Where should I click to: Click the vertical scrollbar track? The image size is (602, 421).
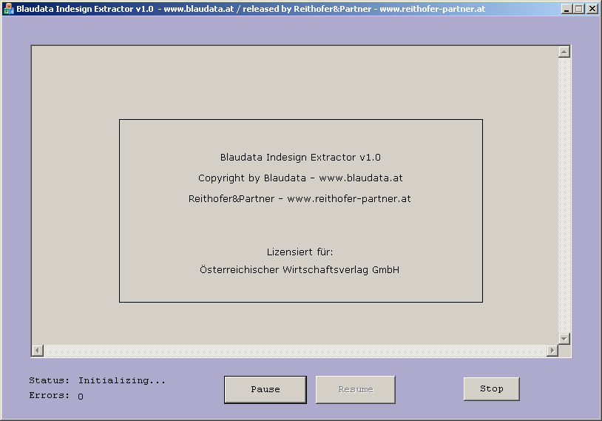point(564,195)
